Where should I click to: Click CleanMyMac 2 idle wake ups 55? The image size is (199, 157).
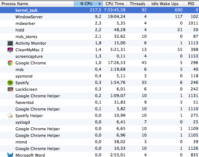[180, 49]
